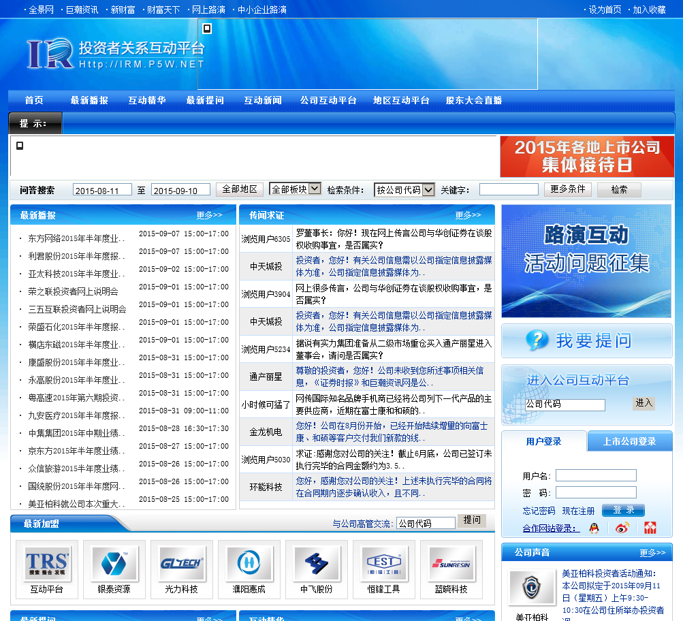Click the 我要提问 question mark icon
This screenshot has height=621, width=683.
coord(537,340)
